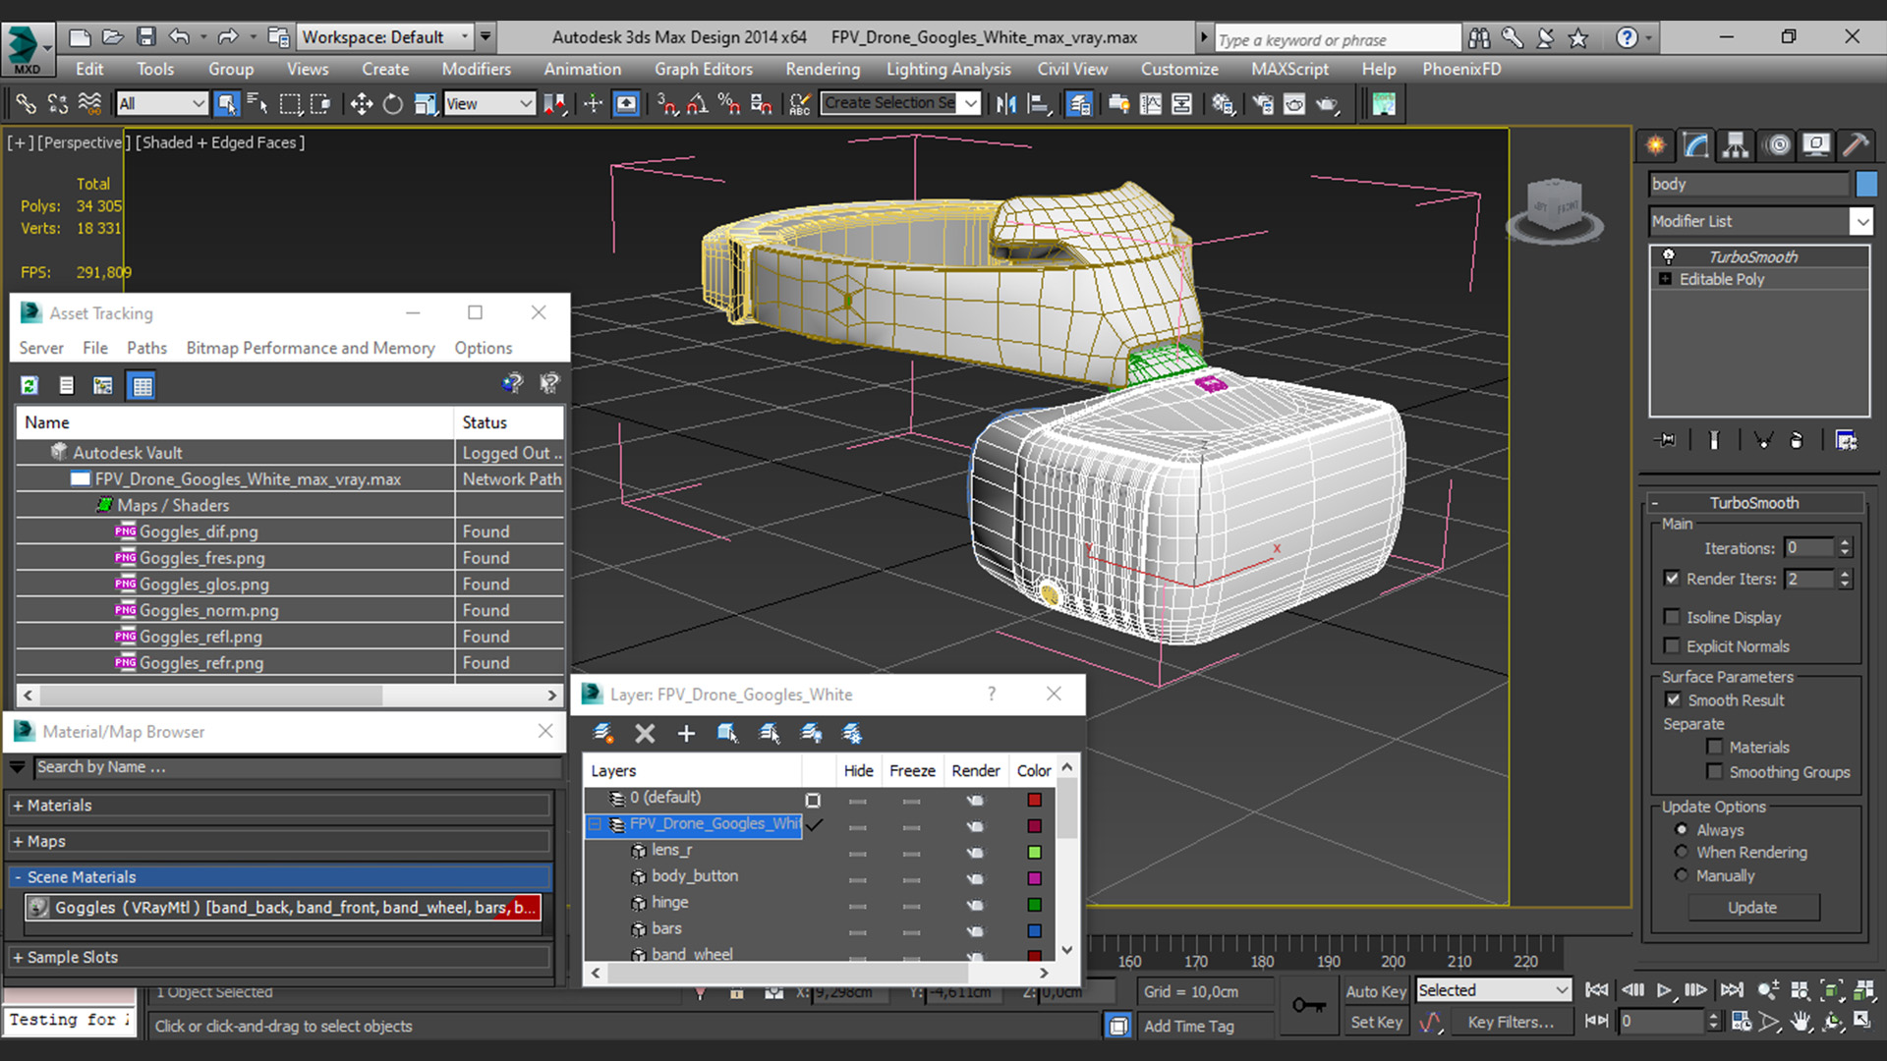Open Paths menu in Asset Tracking
Screen dimensions: 1887x1061
(x=146, y=348)
